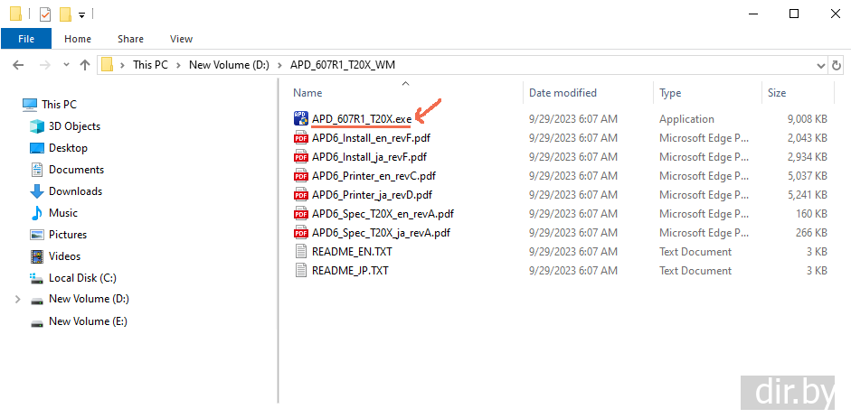Select APD6_Install_ja_revF.pdf file name
Screen dimensions: 851x418
(x=369, y=157)
